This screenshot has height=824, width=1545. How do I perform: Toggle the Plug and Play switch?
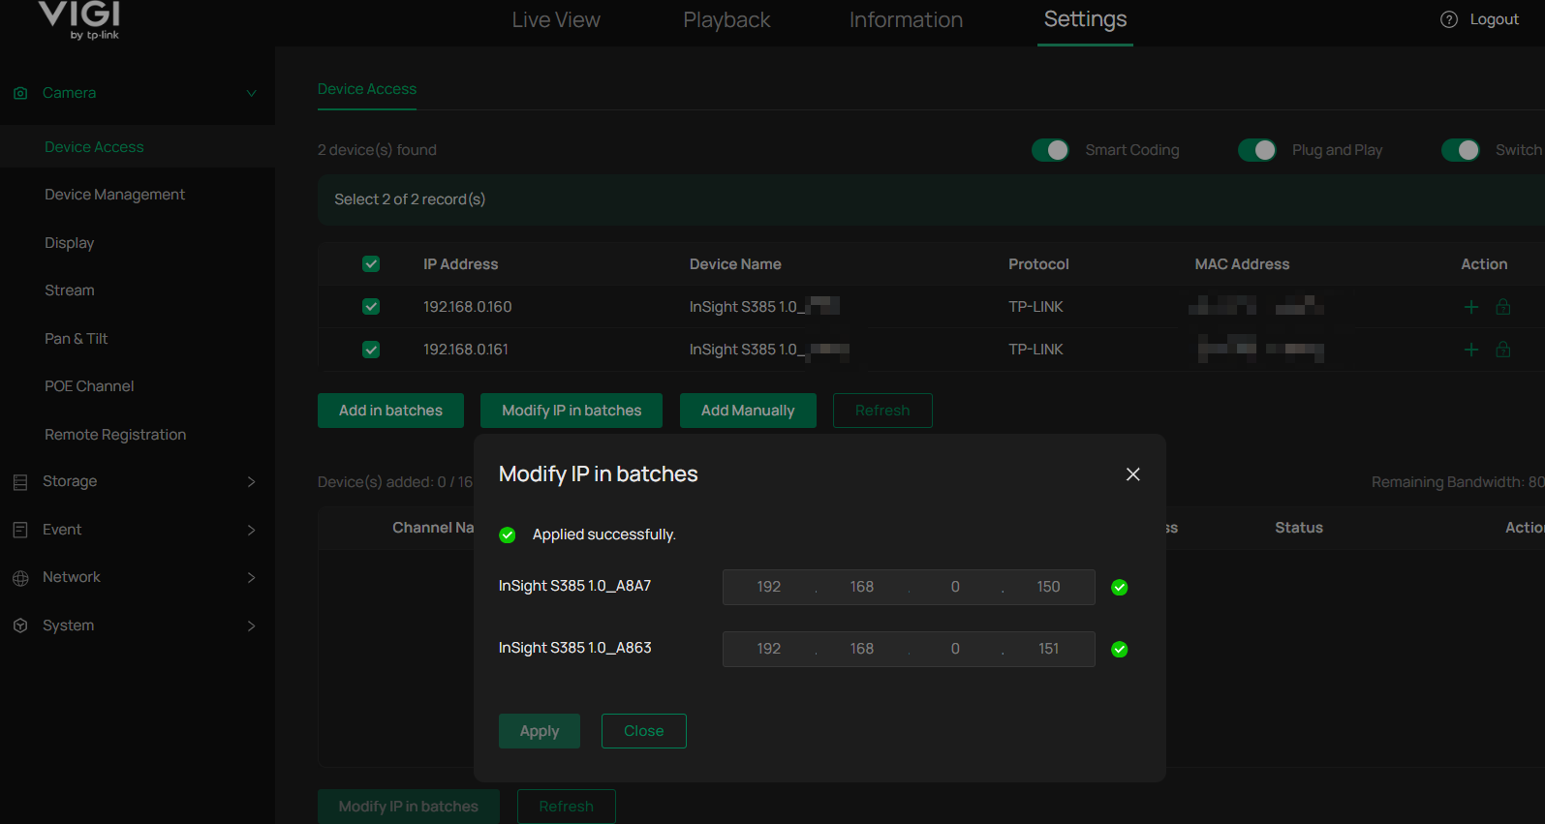point(1257,150)
